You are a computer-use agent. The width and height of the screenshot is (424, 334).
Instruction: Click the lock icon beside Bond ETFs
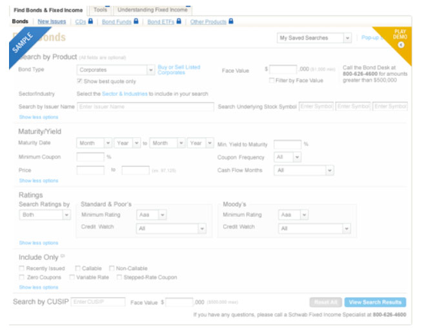[179, 21]
